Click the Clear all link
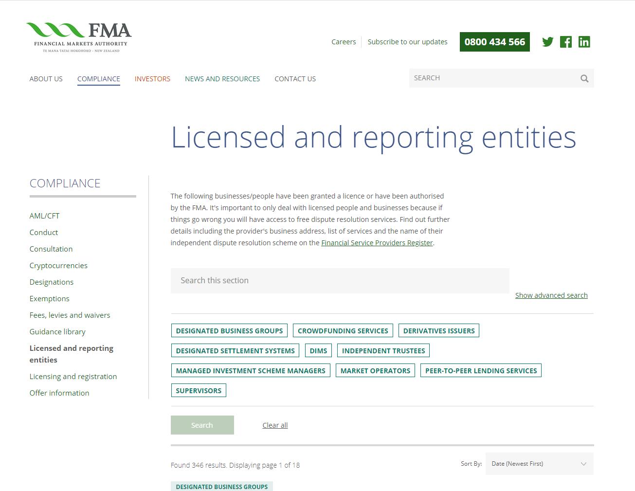Viewport: 635px width, 491px height. [x=275, y=425]
